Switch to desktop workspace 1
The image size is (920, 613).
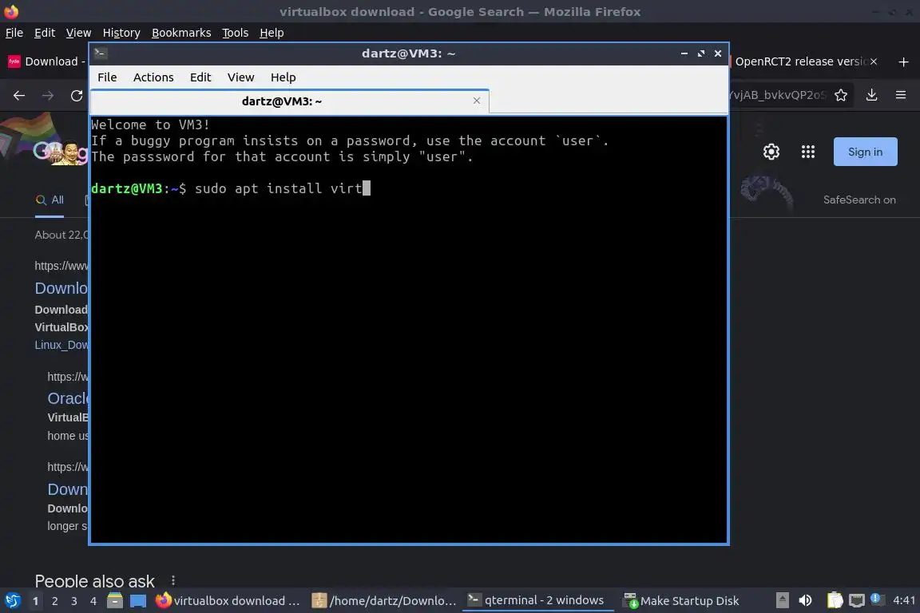point(36,601)
